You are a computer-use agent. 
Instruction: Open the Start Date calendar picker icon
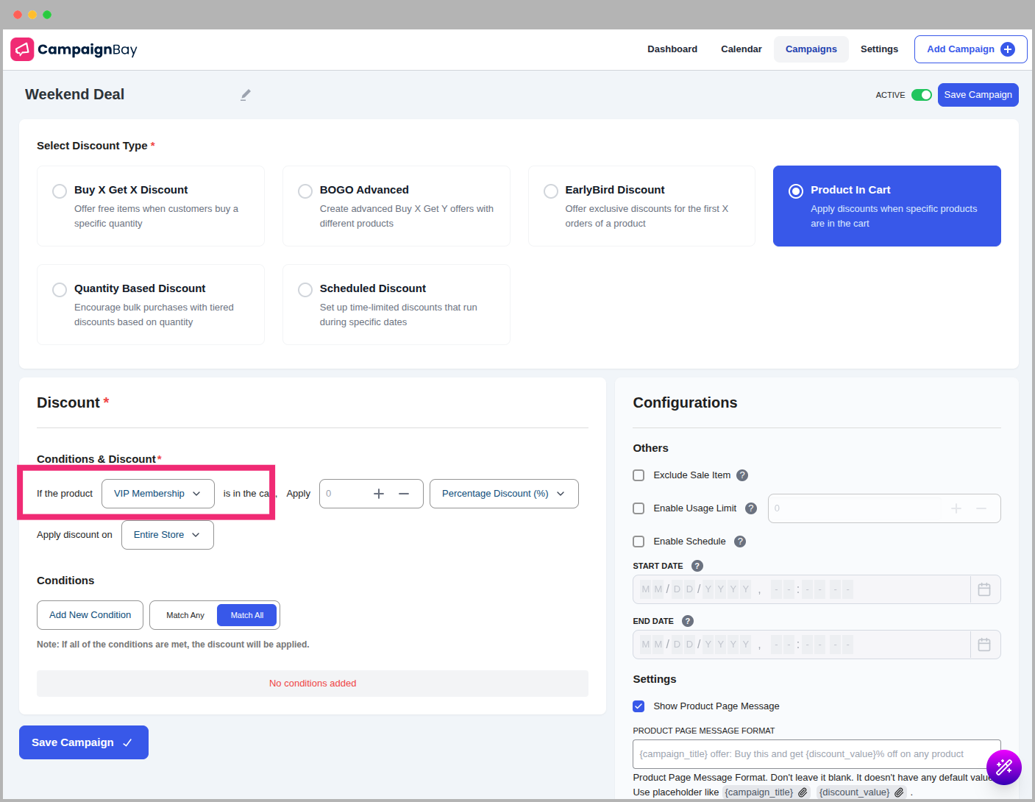pyautogui.click(x=984, y=589)
